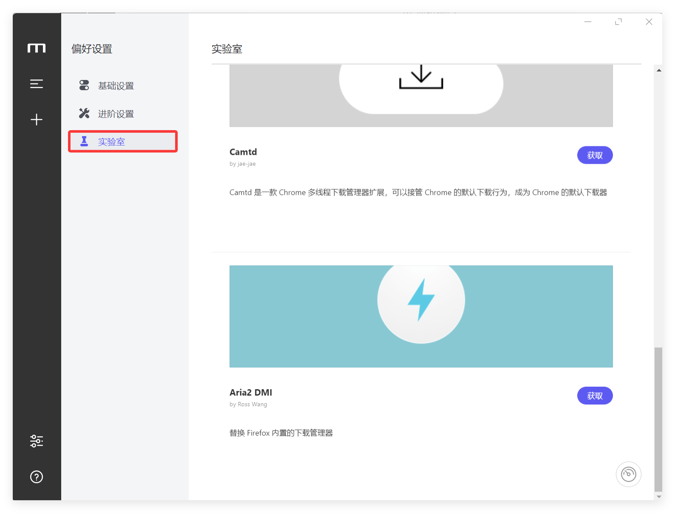Select 实验室 in the preferences menu
Image resolution: width=675 pixels, height=513 pixels.
[123, 142]
